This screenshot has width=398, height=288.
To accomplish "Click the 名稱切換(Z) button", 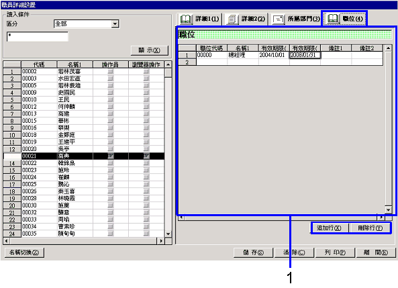I will tap(24, 252).
